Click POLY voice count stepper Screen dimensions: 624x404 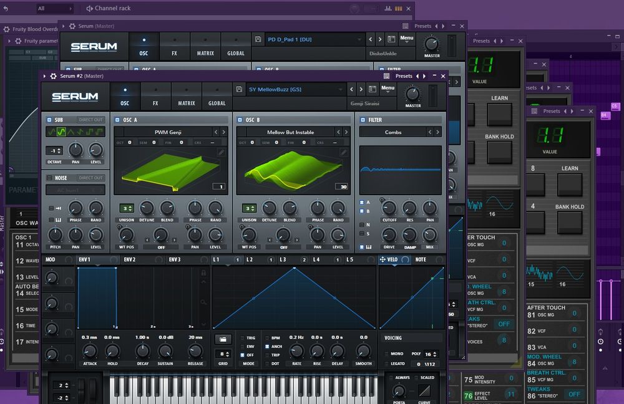point(431,354)
